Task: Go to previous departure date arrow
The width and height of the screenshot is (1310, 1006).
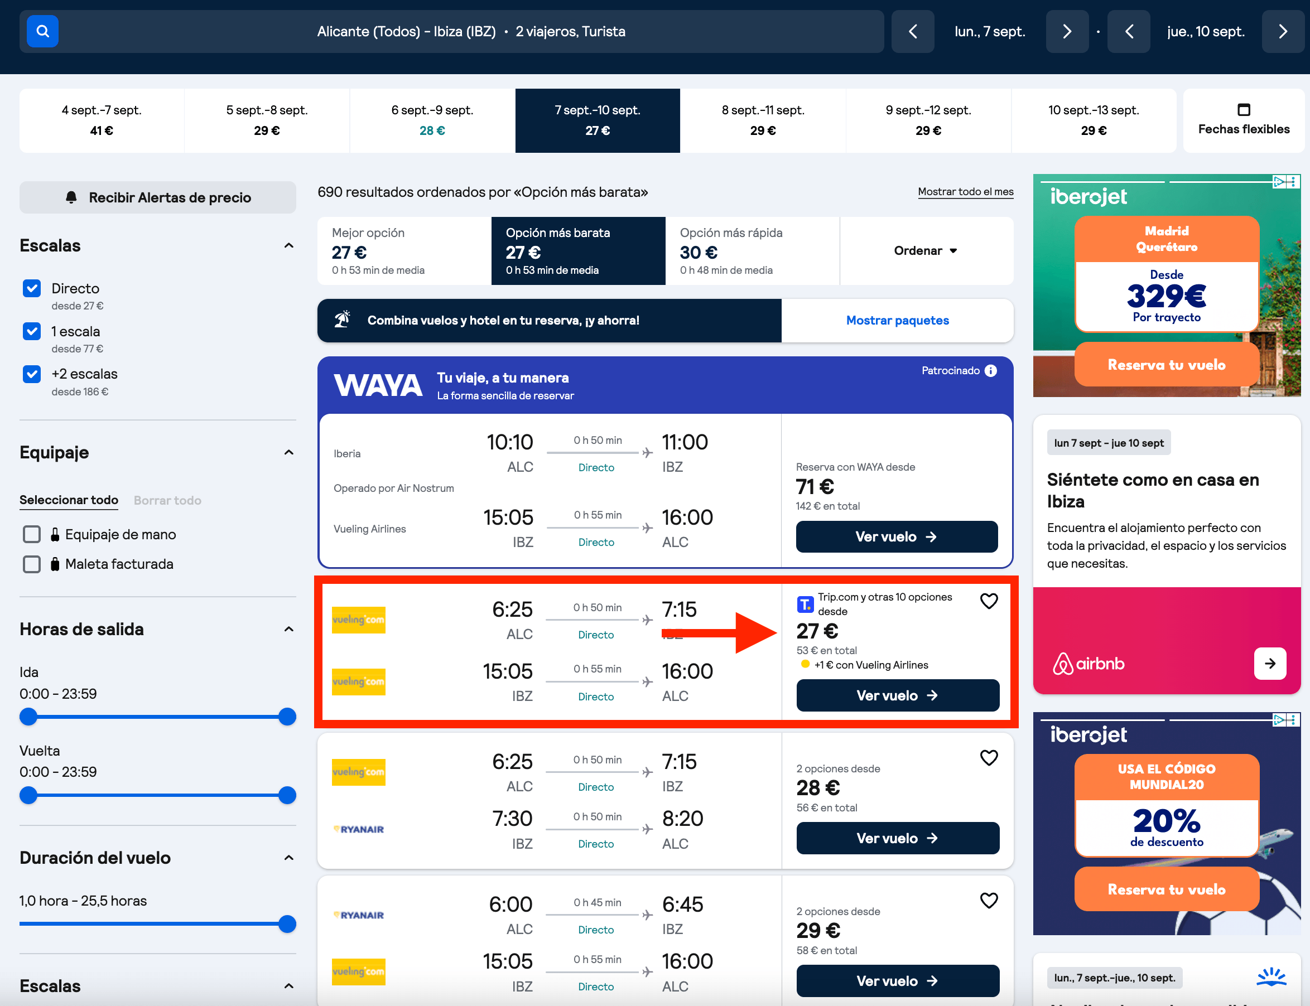Action: pyautogui.click(x=912, y=31)
